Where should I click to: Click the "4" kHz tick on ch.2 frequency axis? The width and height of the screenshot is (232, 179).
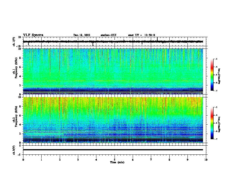click(x=20, y=125)
